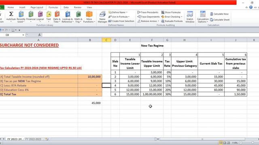Select column C header

pos(106,40)
